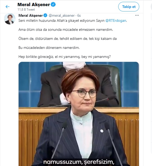Click the tweet author name Meral Akşener
Image resolution: width=152 pixels, height=166 pixels.
[x=31, y=15]
